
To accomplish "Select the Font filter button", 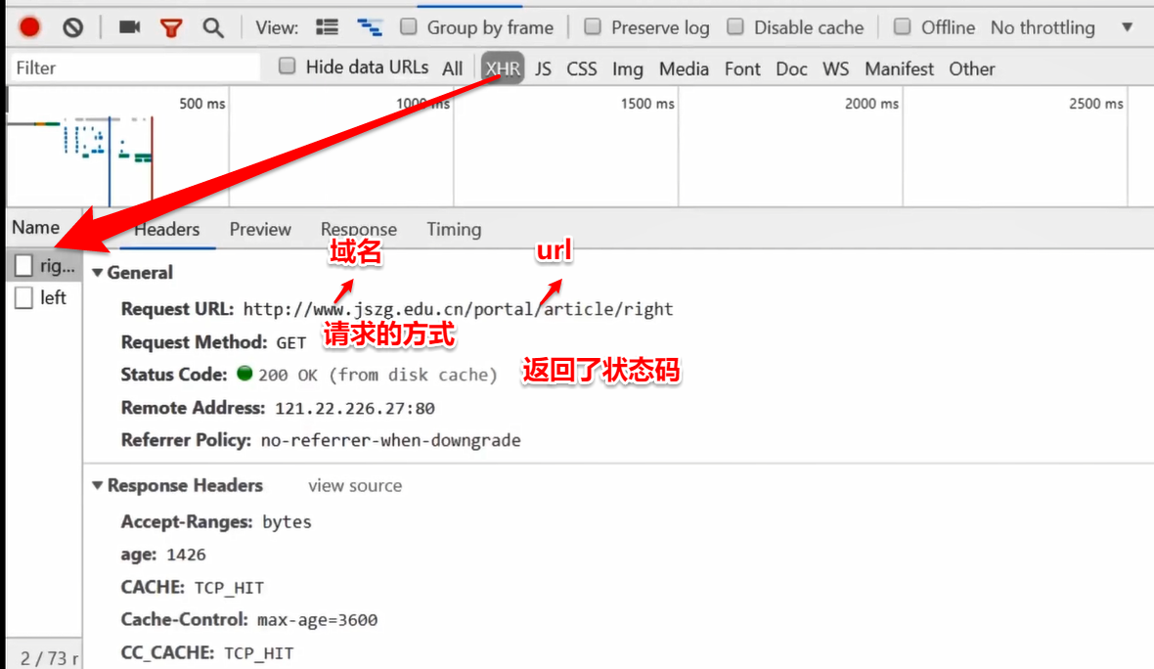I will pyautogui.click(x=742, y=68).
